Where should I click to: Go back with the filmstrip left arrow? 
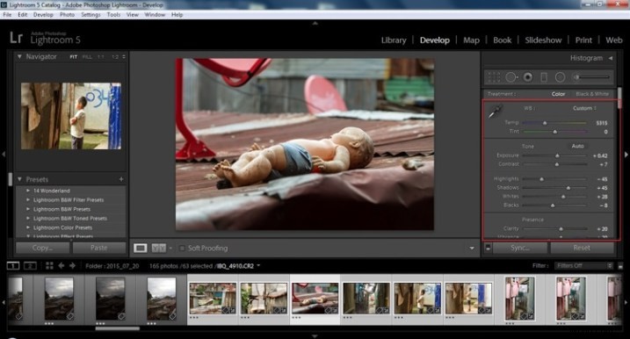[x=62, y=266]
